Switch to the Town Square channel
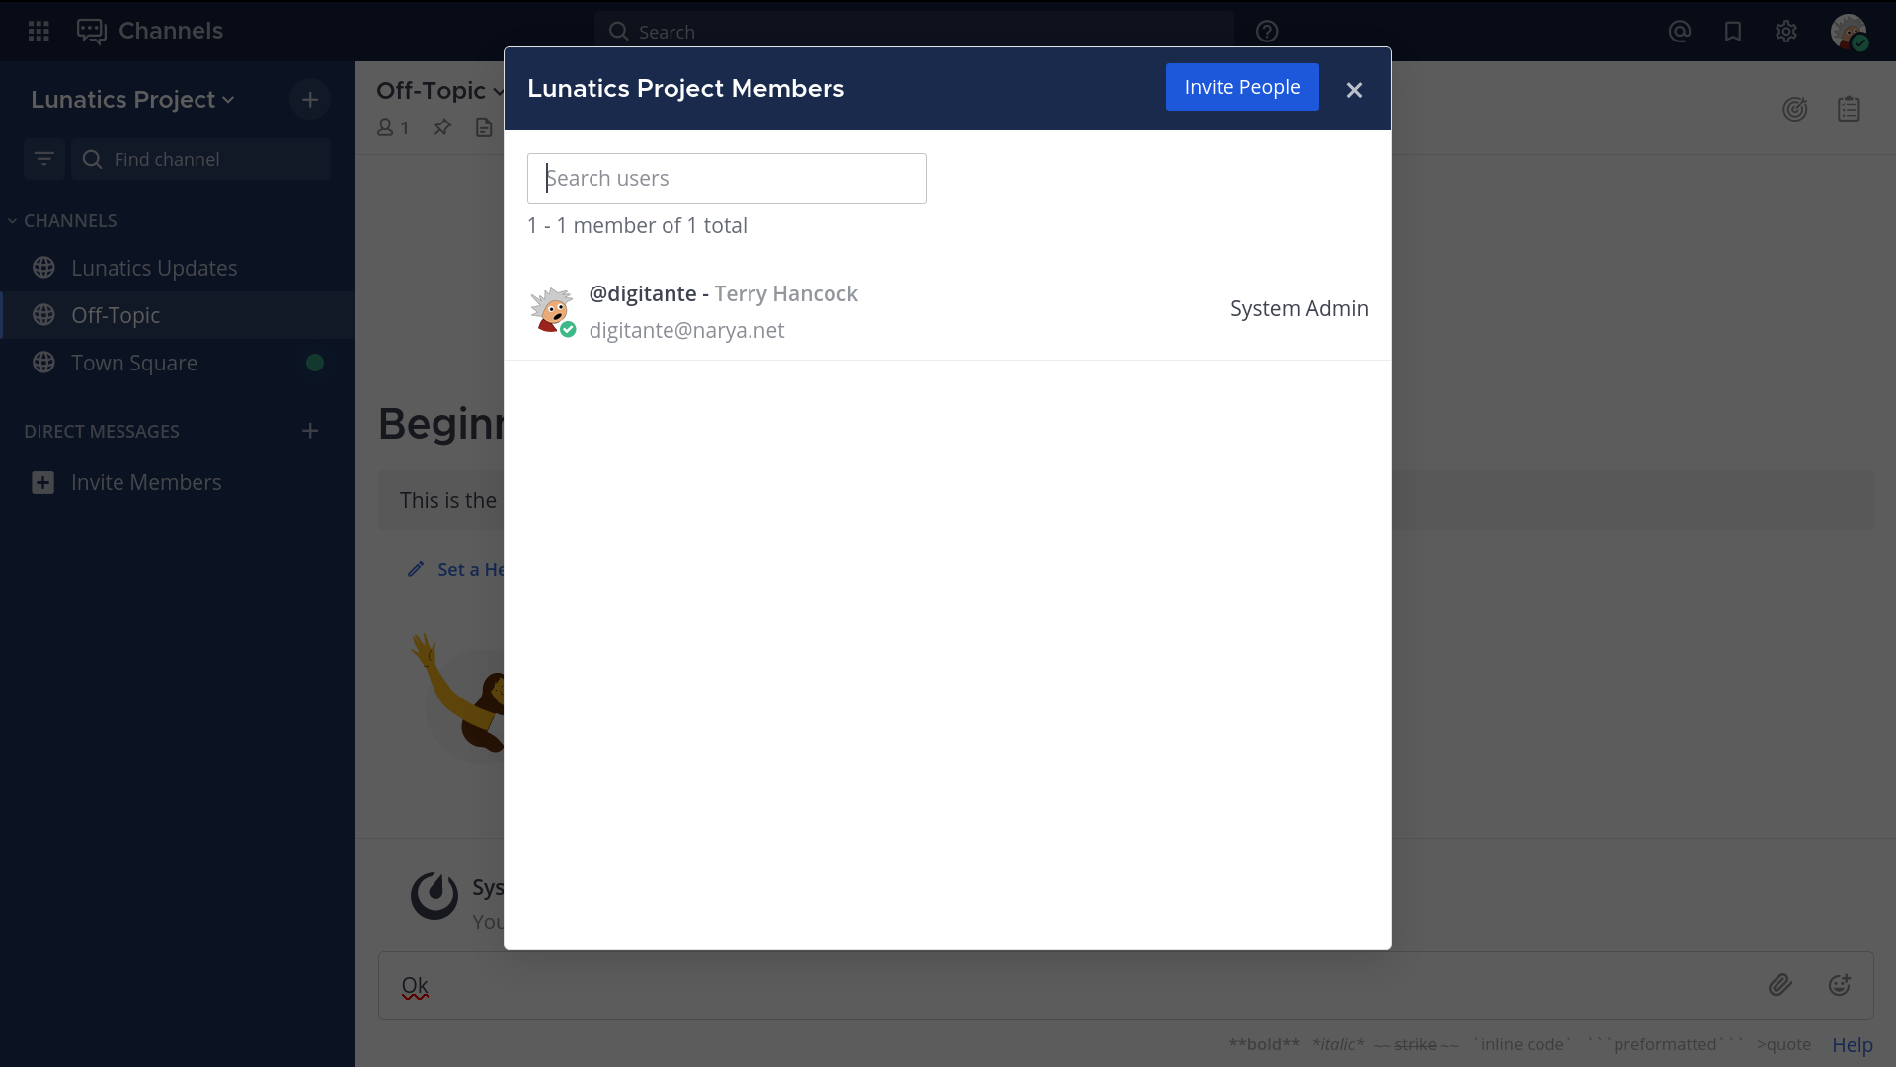Screen dimensions: 1896x1067 coord(134,363)
